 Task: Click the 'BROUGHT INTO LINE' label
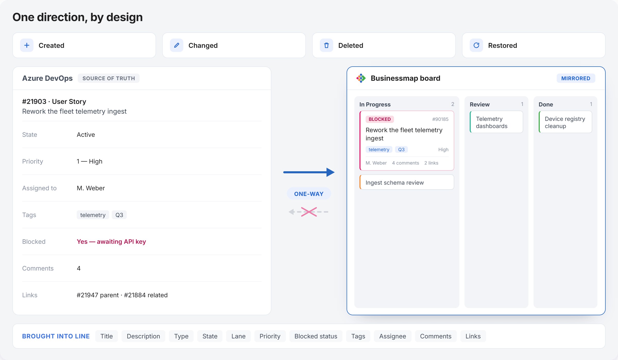click(x=56, y=336)
